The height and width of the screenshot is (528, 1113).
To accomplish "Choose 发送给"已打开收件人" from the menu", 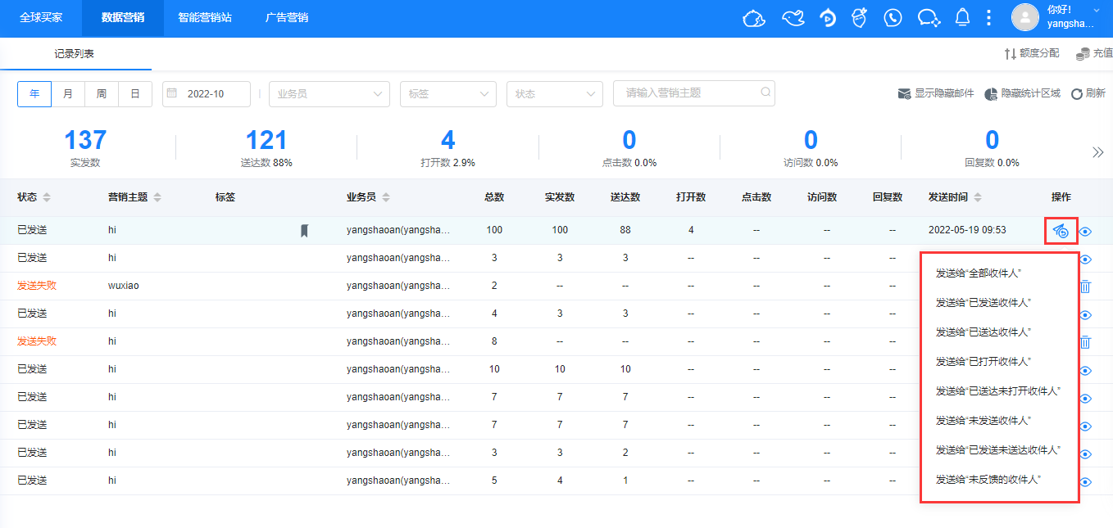I will pos(984,362).
